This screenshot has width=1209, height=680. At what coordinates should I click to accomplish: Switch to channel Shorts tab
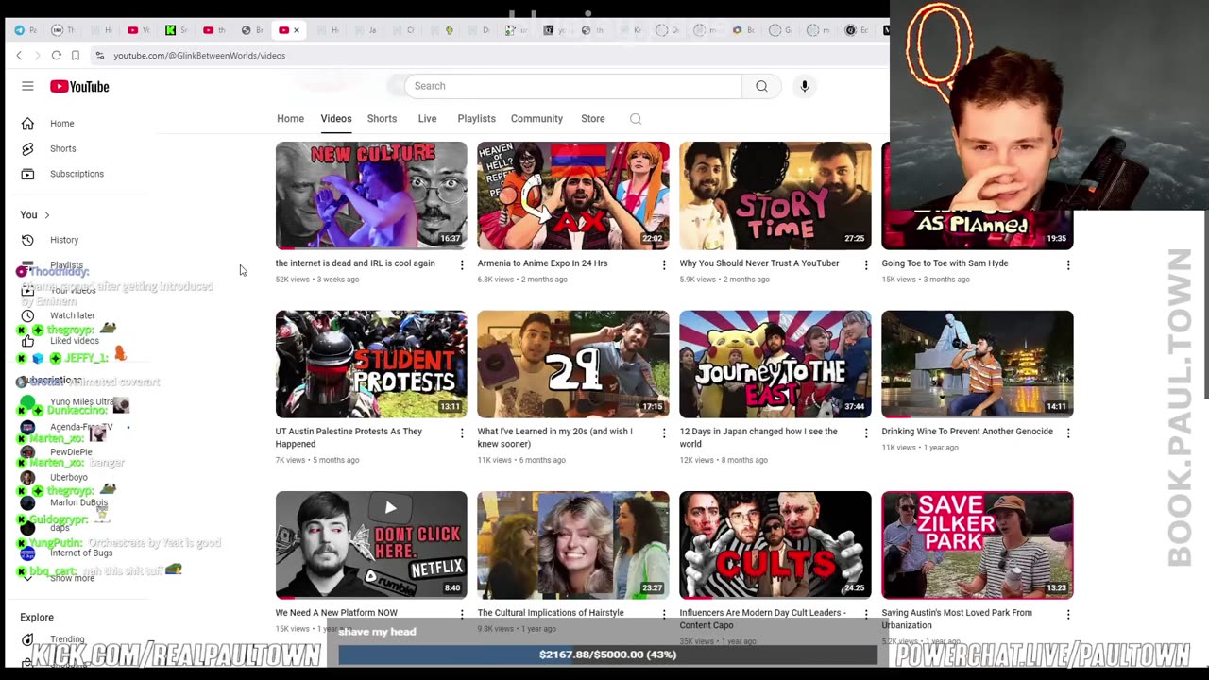[382, 119]
